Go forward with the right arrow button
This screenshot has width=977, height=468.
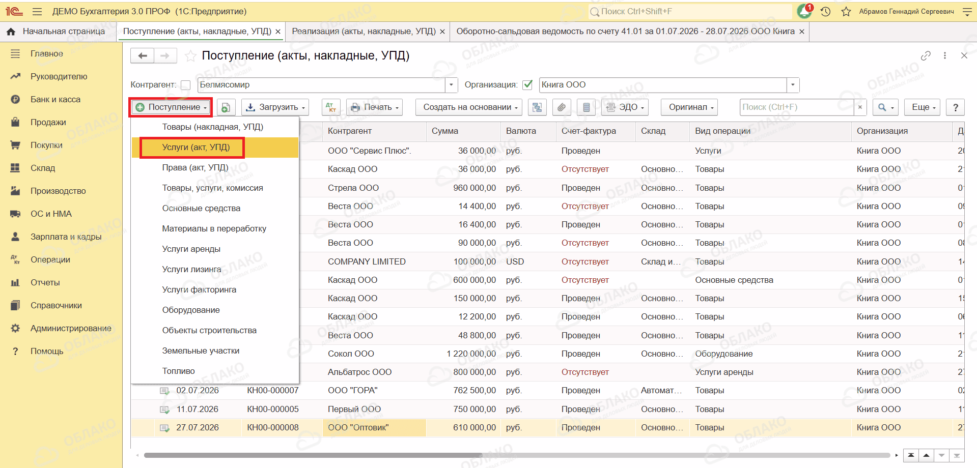[165, 55]
